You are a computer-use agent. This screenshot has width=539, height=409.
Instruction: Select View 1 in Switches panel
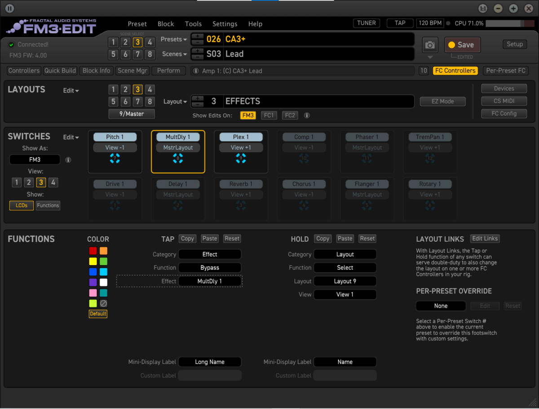(x=17, y=182)
